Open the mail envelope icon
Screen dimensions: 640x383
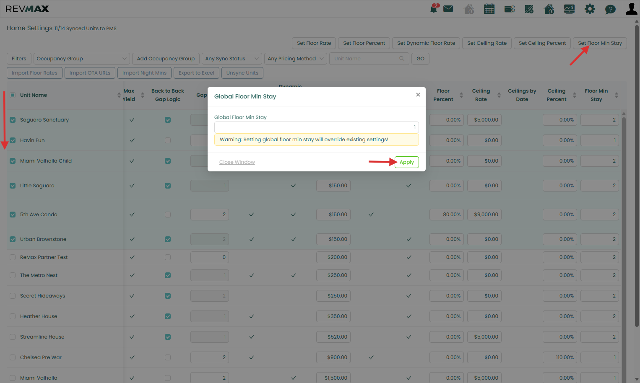448,9
